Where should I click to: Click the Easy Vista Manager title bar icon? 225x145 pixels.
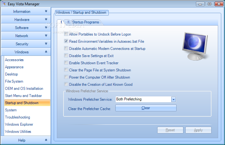pyautogui.click(x=4, y=4)
